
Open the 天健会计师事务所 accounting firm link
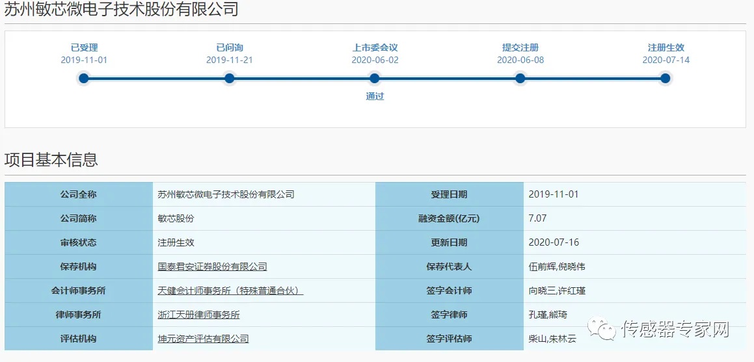[230, 291]
